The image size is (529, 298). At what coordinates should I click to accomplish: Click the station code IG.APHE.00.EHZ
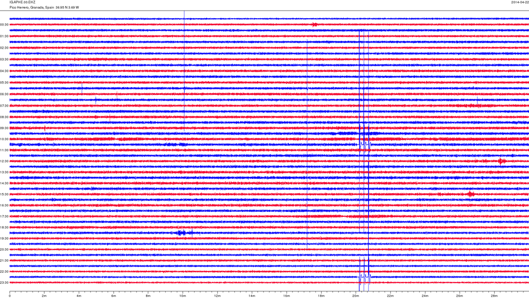pyautogui.click(x=22, y=2)
